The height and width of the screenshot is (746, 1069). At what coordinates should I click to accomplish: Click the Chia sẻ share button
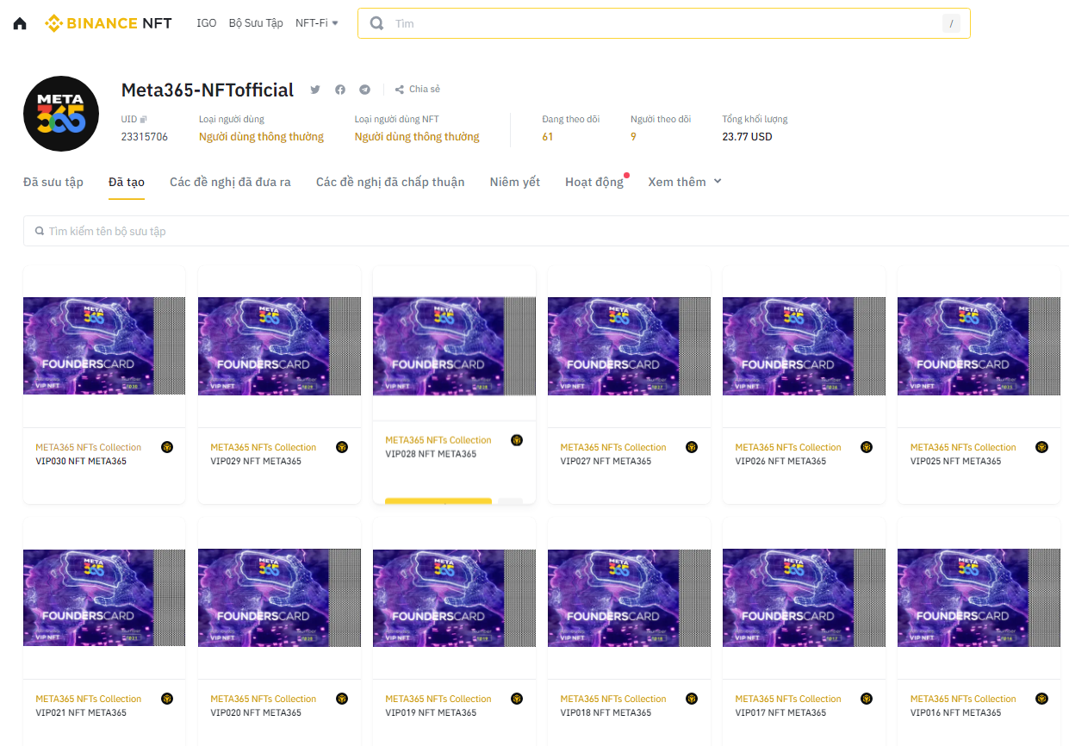pos(418,90)
